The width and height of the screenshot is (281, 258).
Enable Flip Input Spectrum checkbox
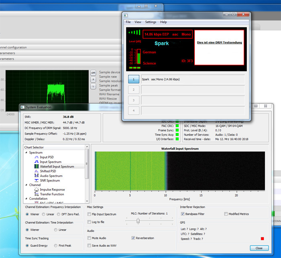[x=89, y=214]
